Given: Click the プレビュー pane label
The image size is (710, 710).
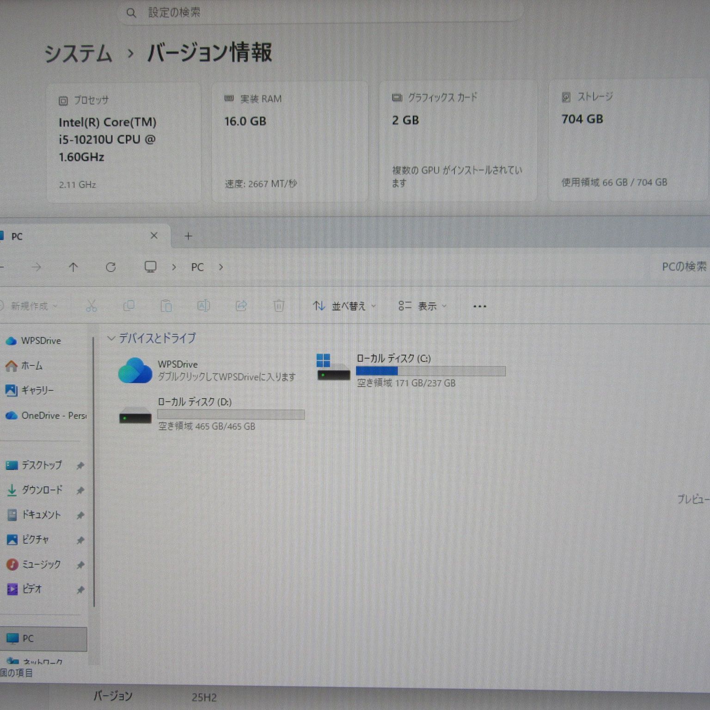Looking at the screenshot, I should pos(693,499).
